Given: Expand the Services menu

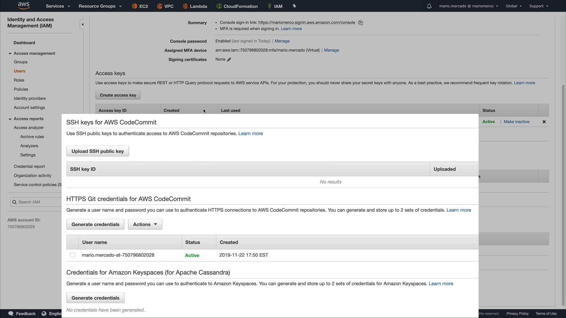Looking at the screenshot, I should pos(58,6).
